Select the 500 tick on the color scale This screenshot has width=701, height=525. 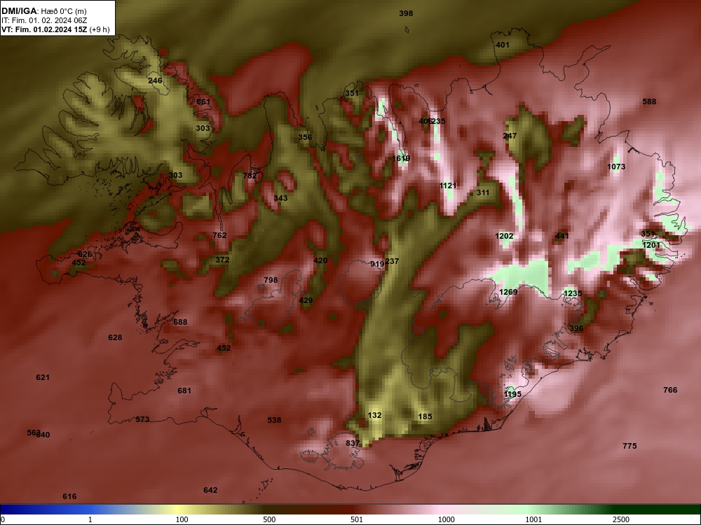click(269, 519)
